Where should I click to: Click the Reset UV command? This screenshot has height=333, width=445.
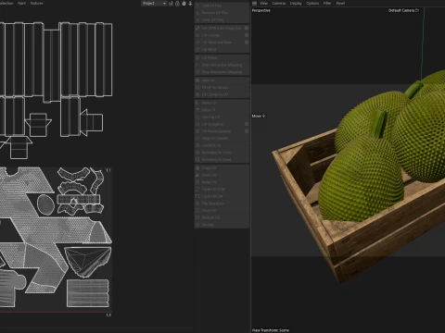click(x=222, y=182)
